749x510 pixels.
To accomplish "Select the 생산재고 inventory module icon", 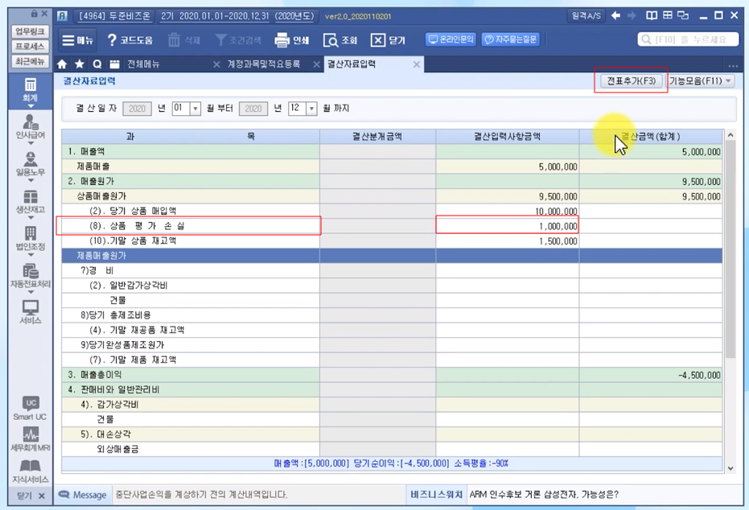I will coord(30,202).
